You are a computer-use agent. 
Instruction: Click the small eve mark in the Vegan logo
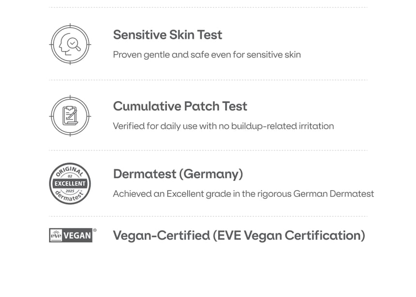(x=56, y=236)
